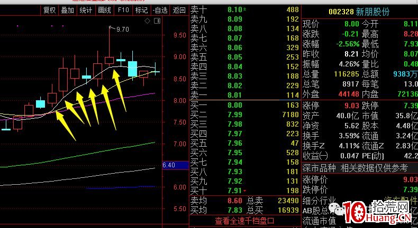Select 买六 row price 7.95
Image resolution: width=418 pixels, height=228 pixels.
[235, 153]
